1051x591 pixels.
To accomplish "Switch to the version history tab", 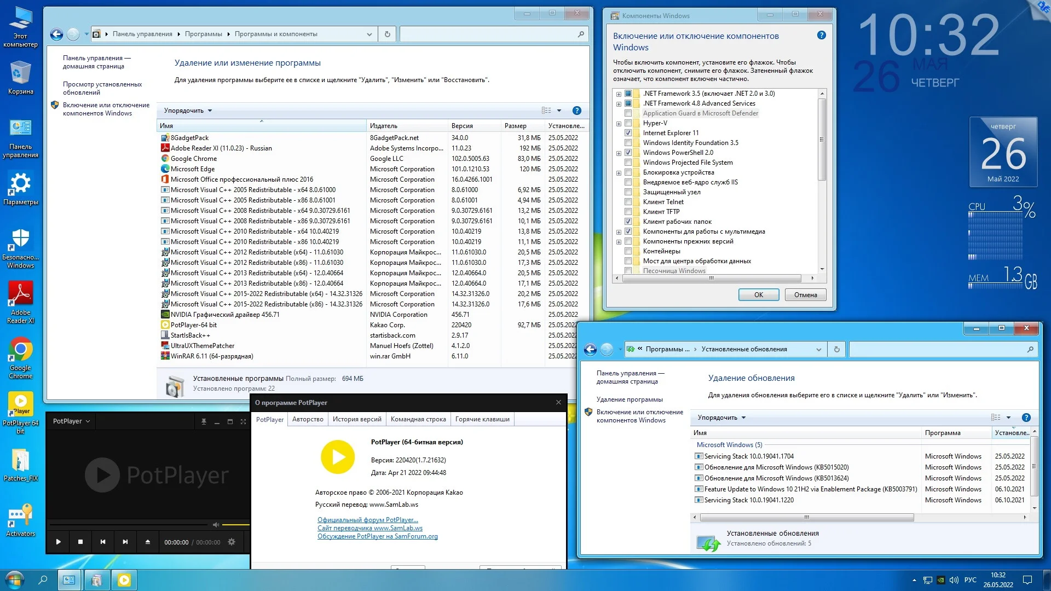I will [x=357, y=419].
